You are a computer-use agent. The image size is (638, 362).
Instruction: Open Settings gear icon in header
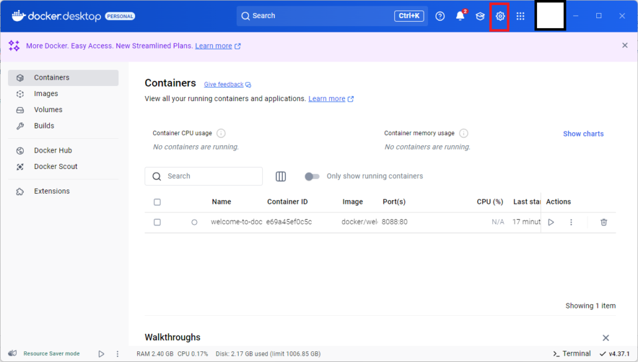[x=500, y=16]
